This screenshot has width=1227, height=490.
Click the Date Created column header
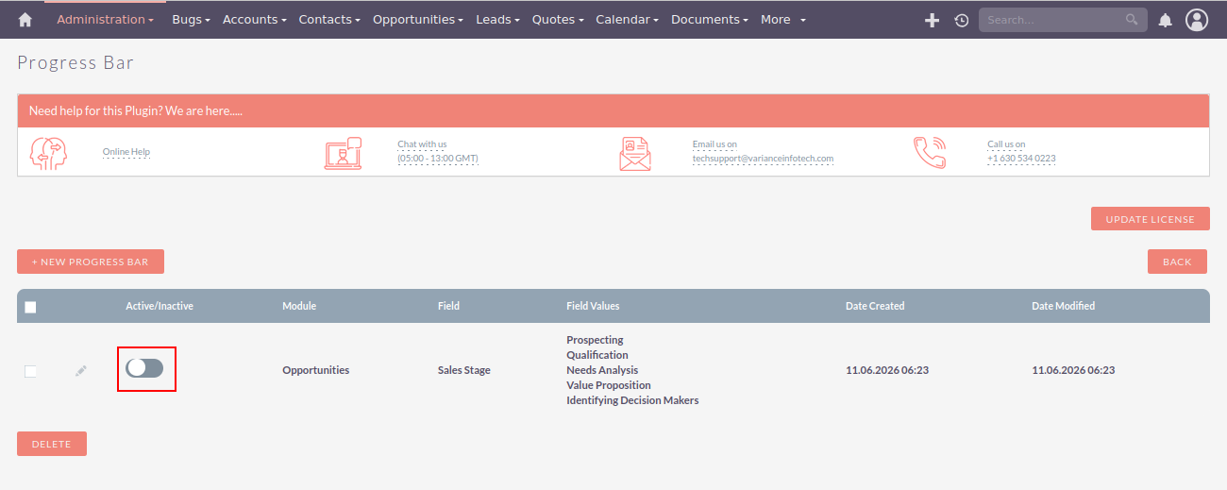pyautogui.click(x=875, y=306)
